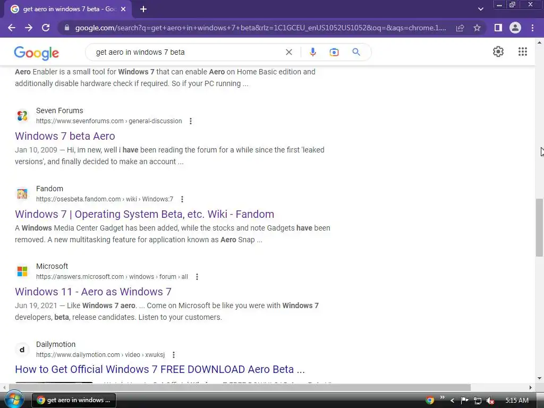Open the tab search dropdown arrow
Image resolution: width=544 pixels, height=408 pixels.
(x=480, y=9)
